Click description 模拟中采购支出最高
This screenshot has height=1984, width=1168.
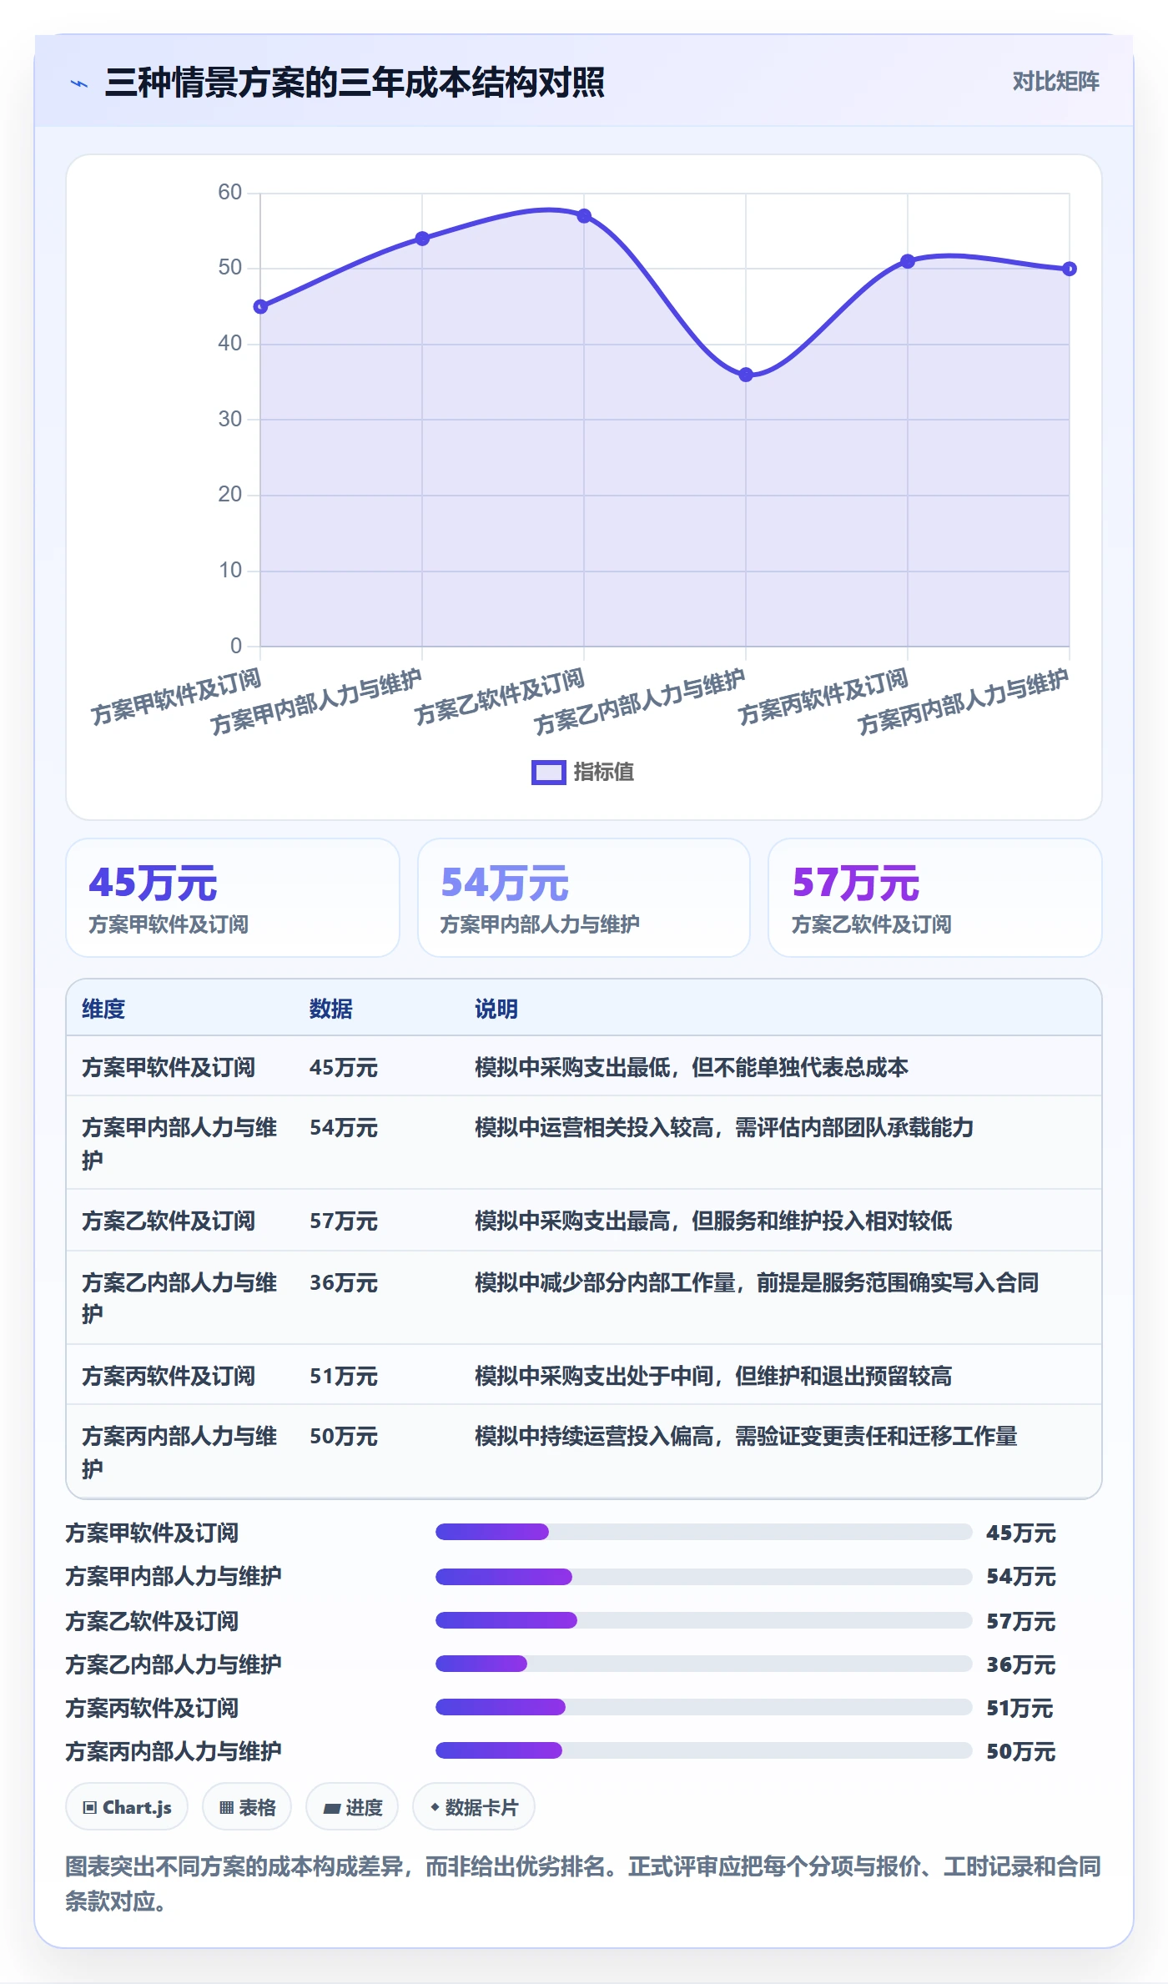(713, 1221)
